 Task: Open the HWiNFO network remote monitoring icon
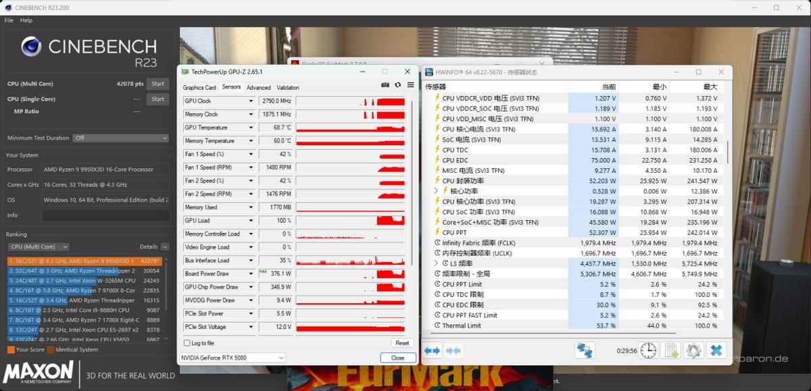(x=585, y=350)
